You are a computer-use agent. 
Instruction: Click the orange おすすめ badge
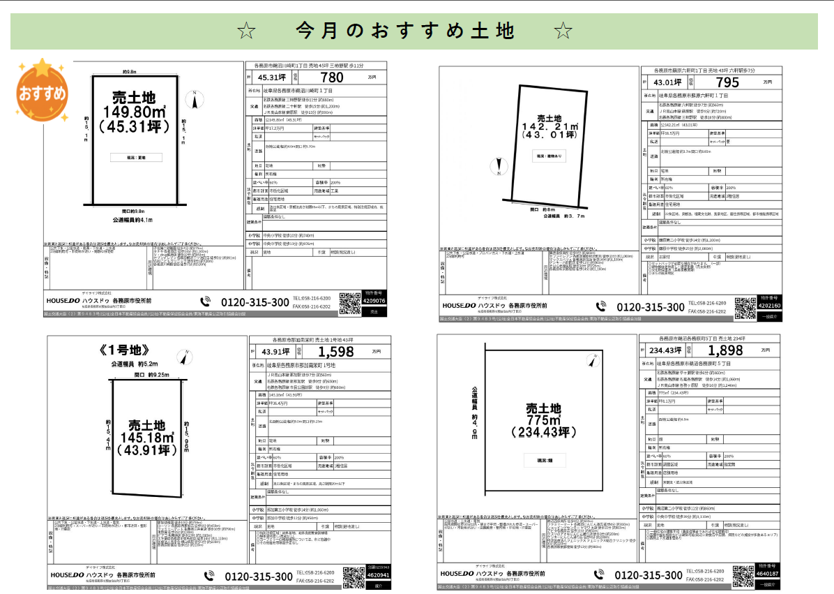[43, 91]
